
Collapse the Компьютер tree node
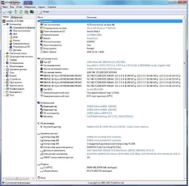[x=4, y=24]
